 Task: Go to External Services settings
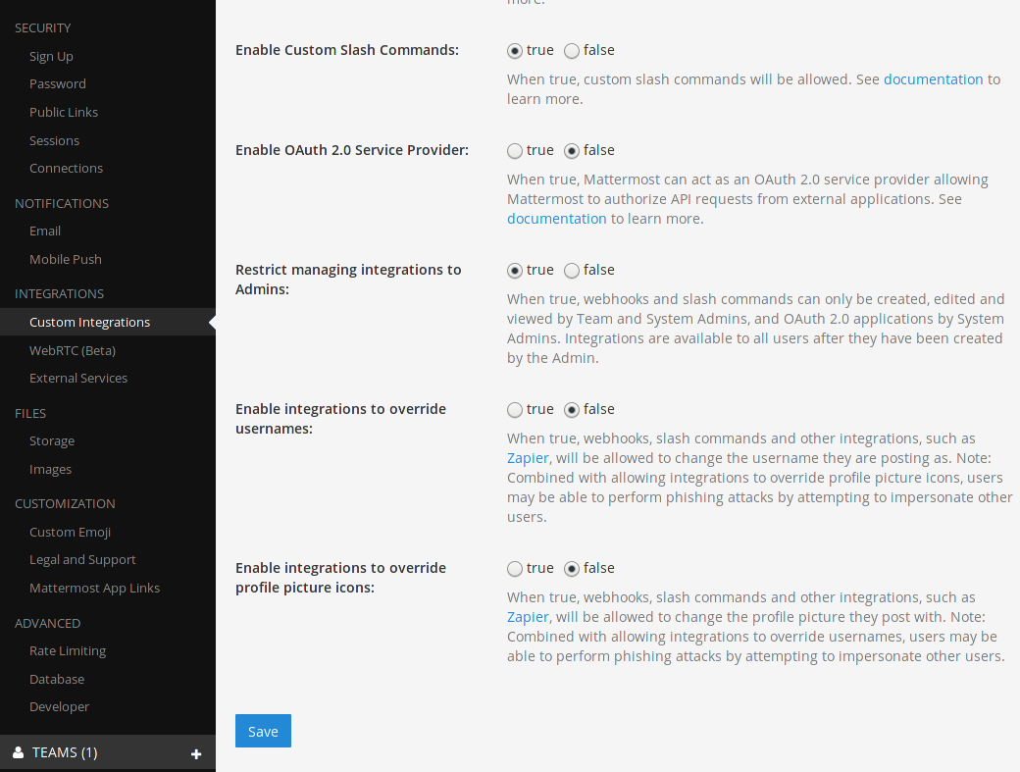(78, 378)
